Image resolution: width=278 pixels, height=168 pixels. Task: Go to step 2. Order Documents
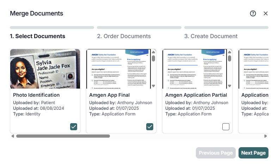124,36
